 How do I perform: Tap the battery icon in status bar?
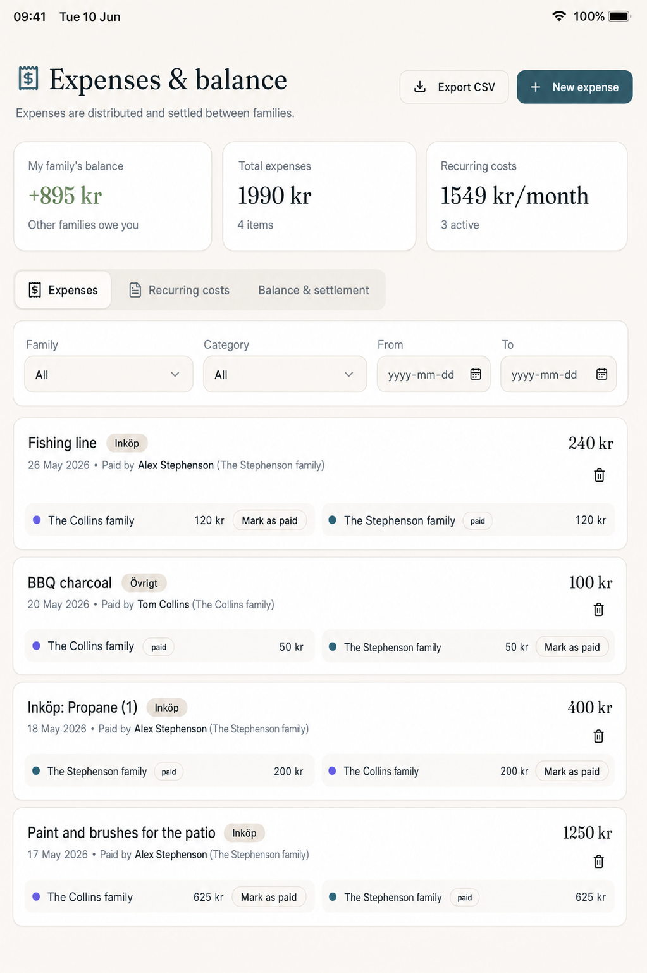(620, 16)
